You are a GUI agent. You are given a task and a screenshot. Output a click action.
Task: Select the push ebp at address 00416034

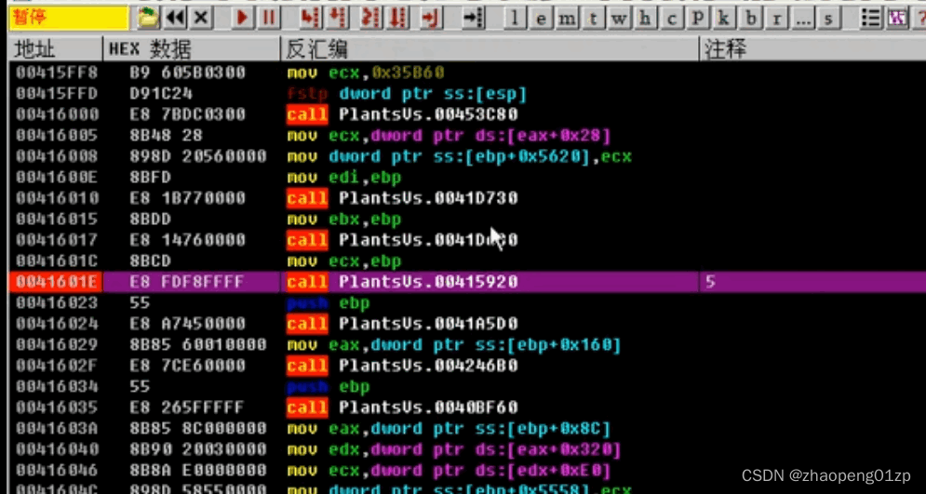(329, 387)
